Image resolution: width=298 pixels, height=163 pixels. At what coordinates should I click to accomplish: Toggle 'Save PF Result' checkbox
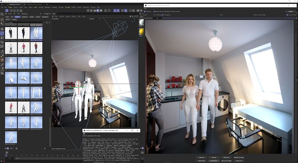(x=287, y=15)
